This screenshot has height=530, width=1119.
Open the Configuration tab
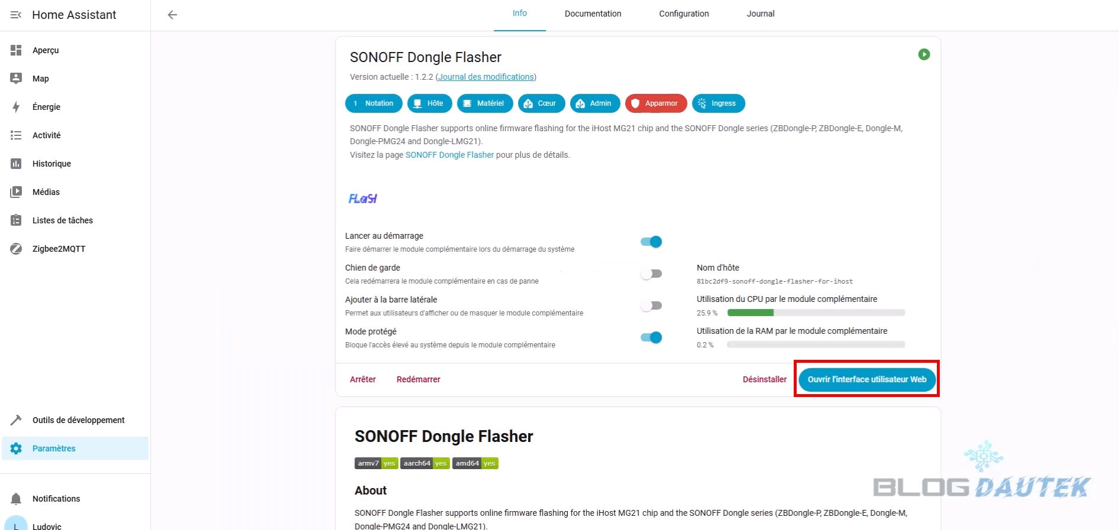[x=684, y=14]
